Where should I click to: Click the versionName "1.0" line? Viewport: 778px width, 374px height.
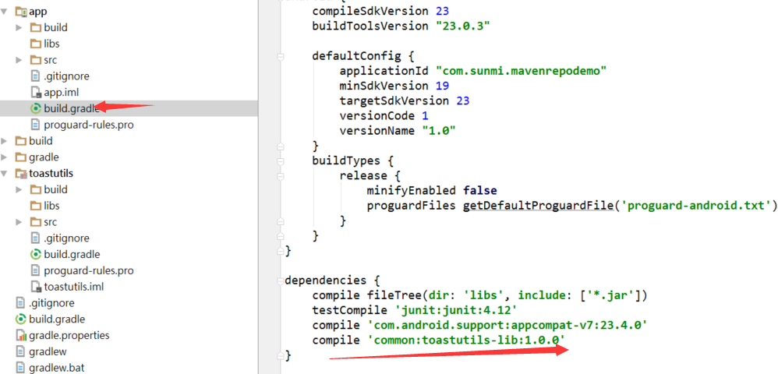(398, 131)
